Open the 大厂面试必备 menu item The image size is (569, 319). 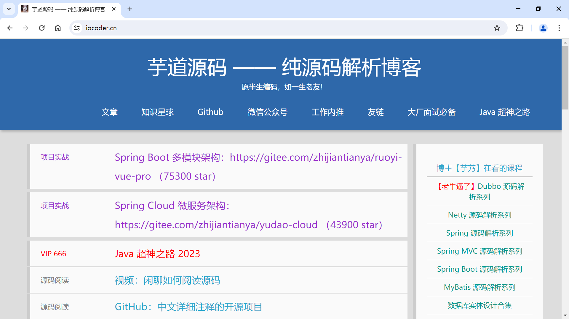point(431,112)
